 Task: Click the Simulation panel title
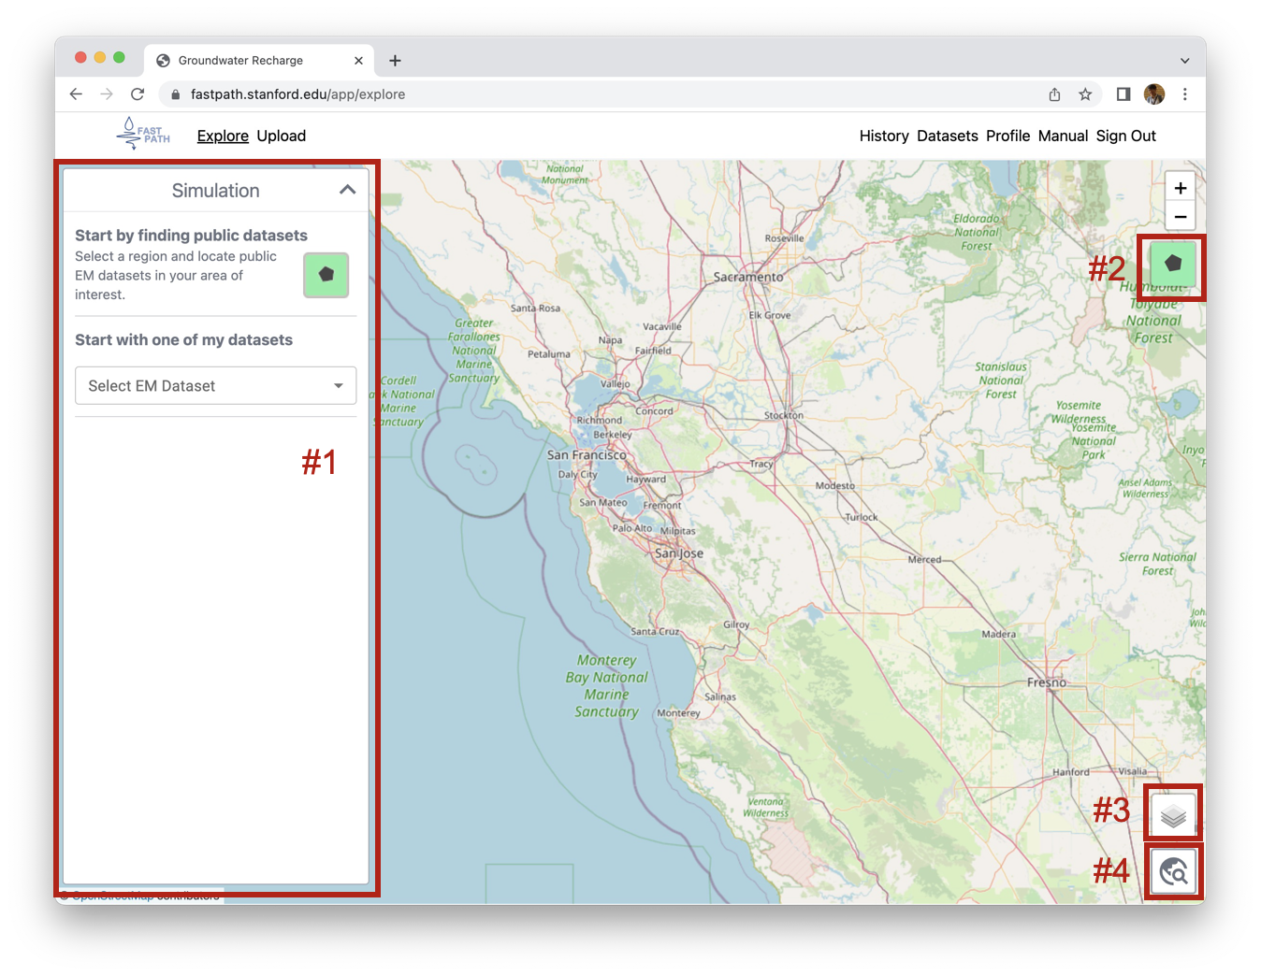[215, 191]
